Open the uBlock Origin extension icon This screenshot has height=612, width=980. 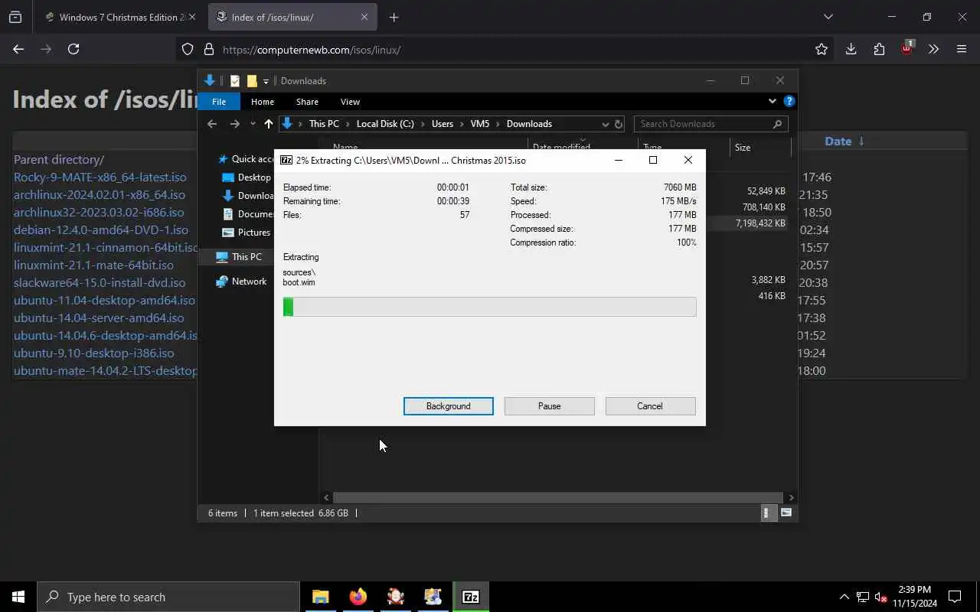[907, 48]
